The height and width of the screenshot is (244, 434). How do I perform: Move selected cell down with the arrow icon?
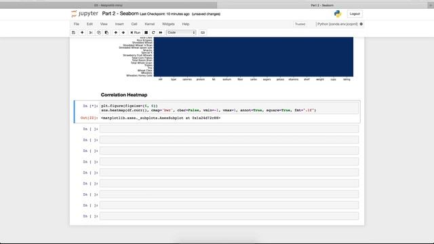coord(123,33)
